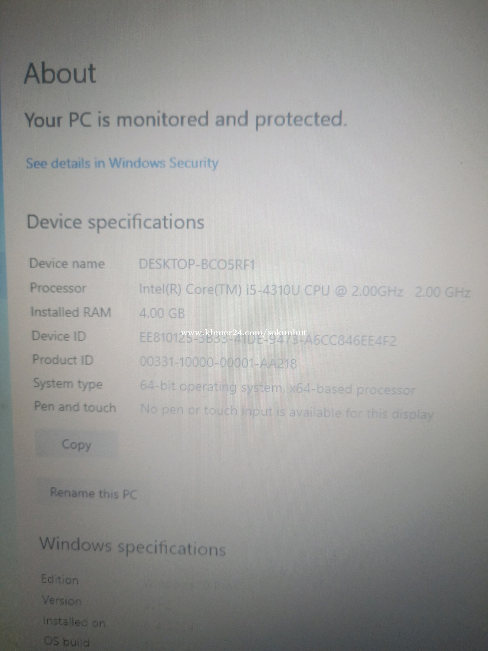
Task: Click Your PC is monitored and protected text
Action: pyautogui.click(x=186, y=119)
